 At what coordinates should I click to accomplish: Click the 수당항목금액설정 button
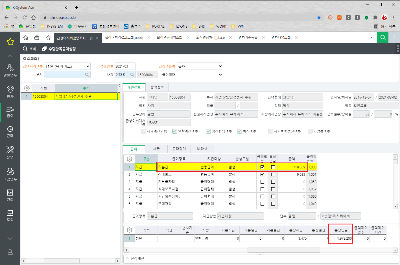pos(59,49)
